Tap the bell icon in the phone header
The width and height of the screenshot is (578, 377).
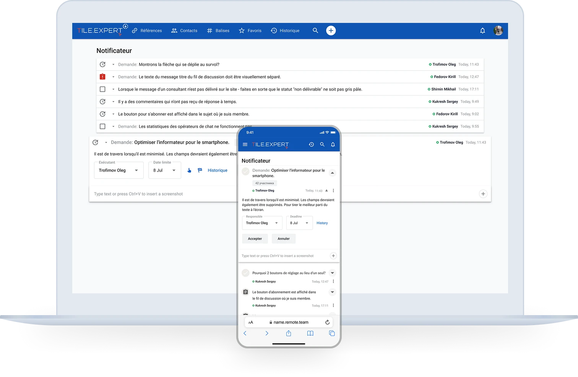[333, 144]
